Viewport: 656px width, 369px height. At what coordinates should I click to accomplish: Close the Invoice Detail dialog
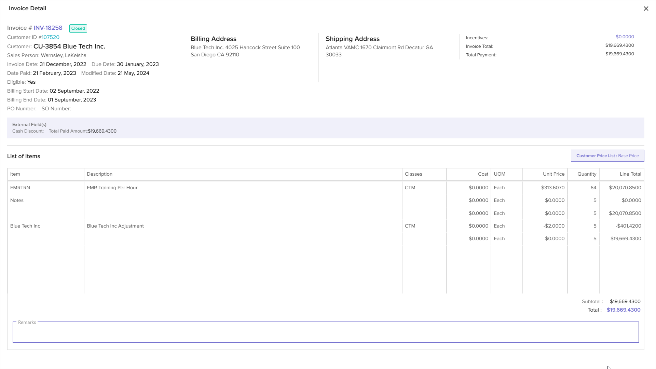point(646,9)
